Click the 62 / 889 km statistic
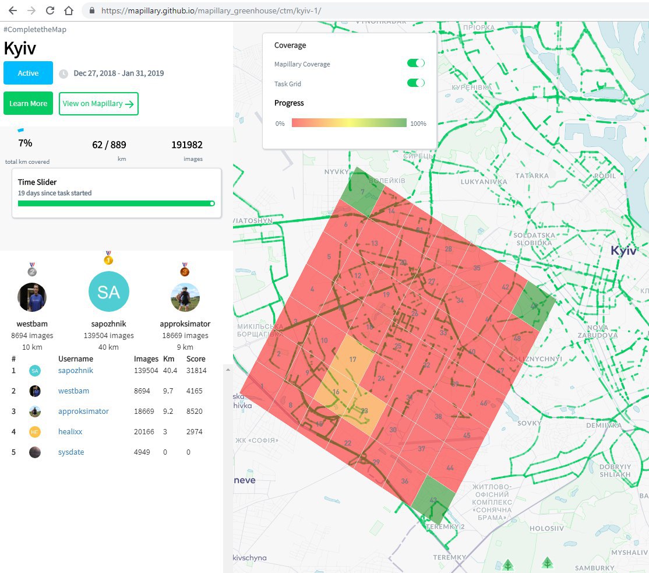The width and height of the screenshot is (649, 573). pyautogui.click(x=109, y=145)
